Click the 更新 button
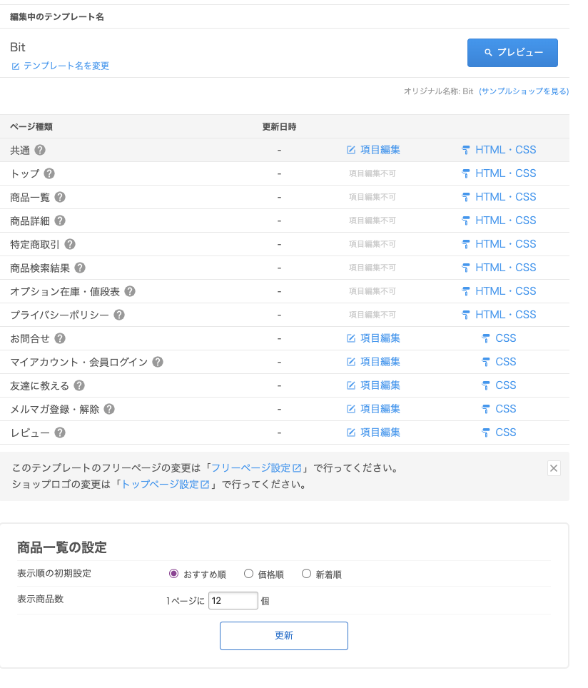The image size is (588, 688). coord(284,636)
